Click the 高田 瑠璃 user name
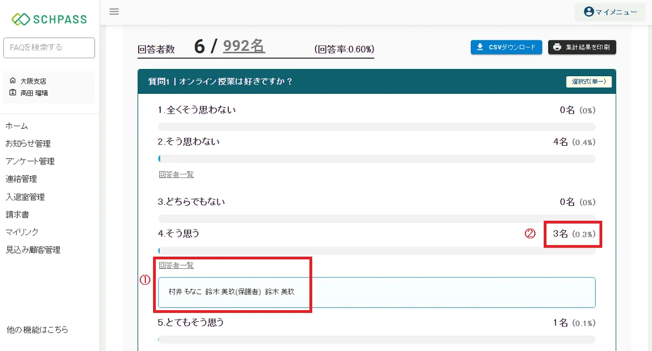 [34, 93]
